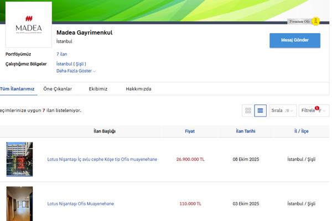Click the first listing's photo thumbnail
This screenshot has height=221, width=332.
click(19, 159)
